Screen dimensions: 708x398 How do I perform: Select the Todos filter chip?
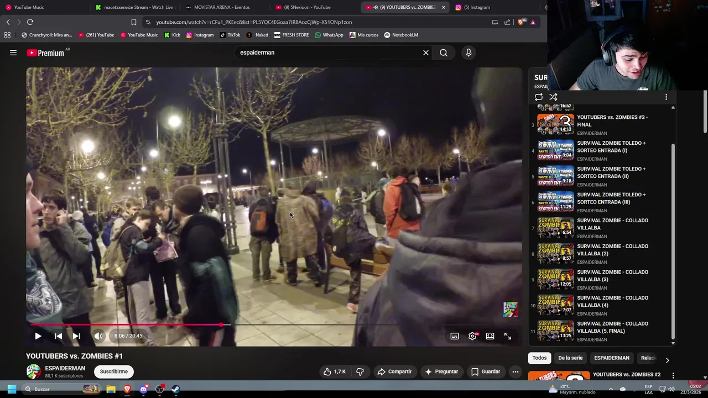(x=539, y=358)
